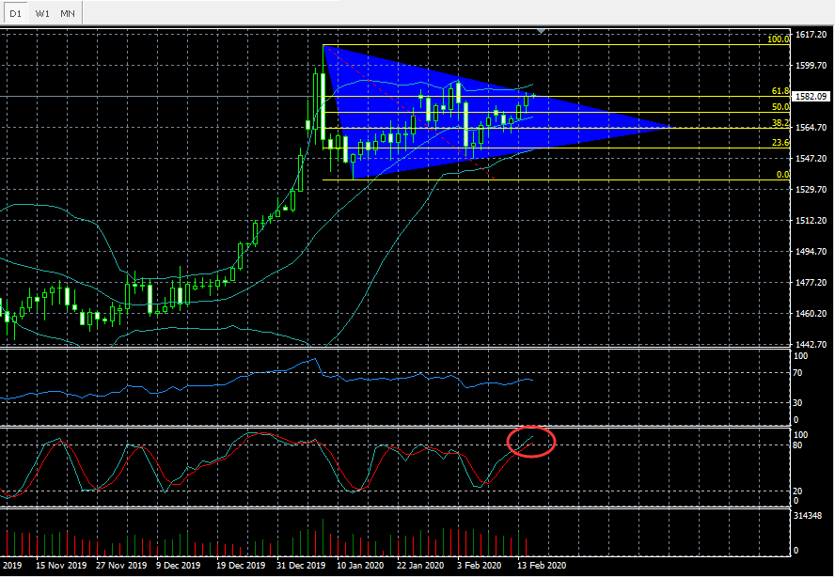Switch to the D1 daily timeframe tab
835x577 pixels.
click(x=15, y=13)
